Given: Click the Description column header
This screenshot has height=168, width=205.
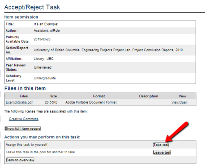Looking at the screenshot, I should click(148, 96).
